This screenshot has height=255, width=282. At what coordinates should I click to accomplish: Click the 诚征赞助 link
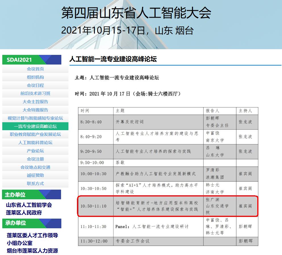(x=35, y=175)
